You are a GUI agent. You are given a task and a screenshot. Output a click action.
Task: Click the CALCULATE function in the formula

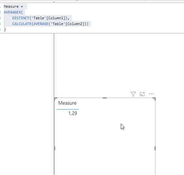pos(22,24)
